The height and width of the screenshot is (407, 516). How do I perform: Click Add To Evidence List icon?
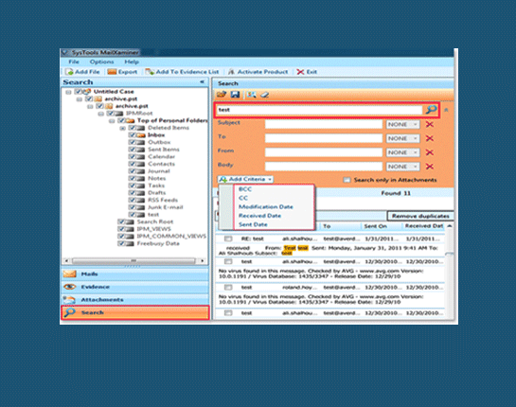pyautogui.click(x=150, y=72)
